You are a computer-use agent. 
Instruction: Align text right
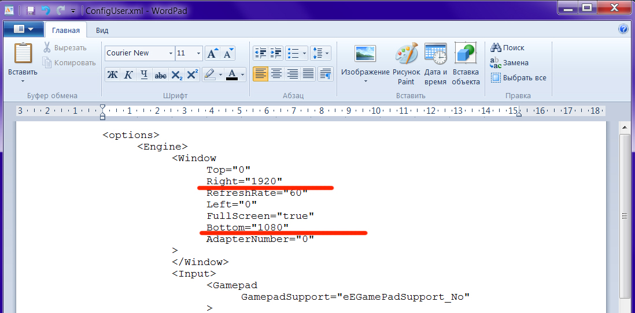[293, 74]
